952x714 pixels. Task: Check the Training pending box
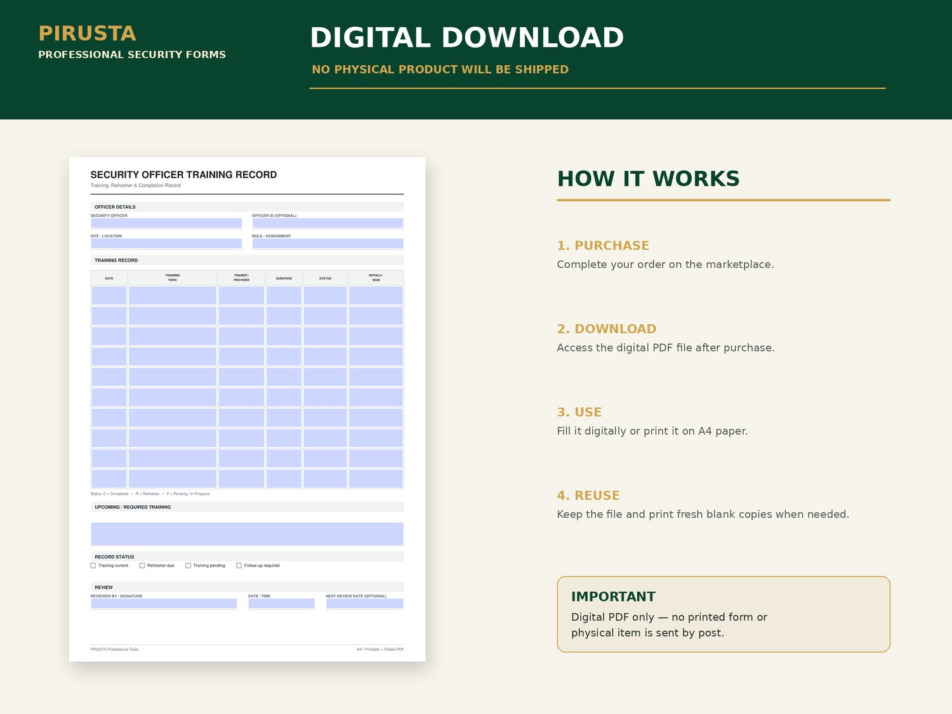pos(188,565)
